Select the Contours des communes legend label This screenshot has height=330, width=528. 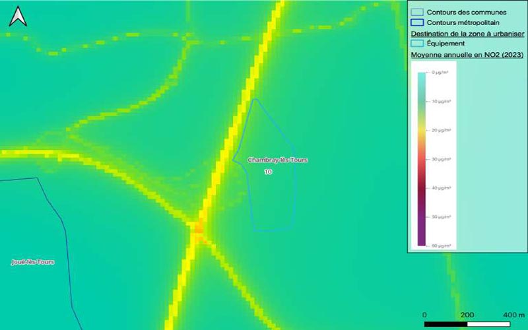coord(459,12)
